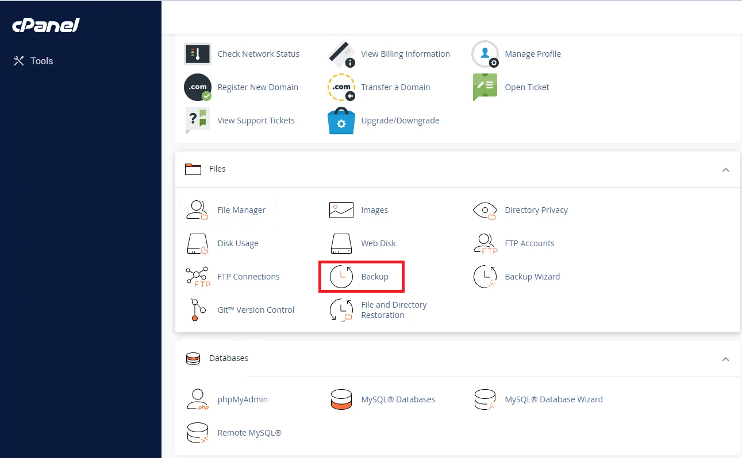Viewport: 742px width, 458px height.
Task: Open the Images link
Action: (375, 210)
